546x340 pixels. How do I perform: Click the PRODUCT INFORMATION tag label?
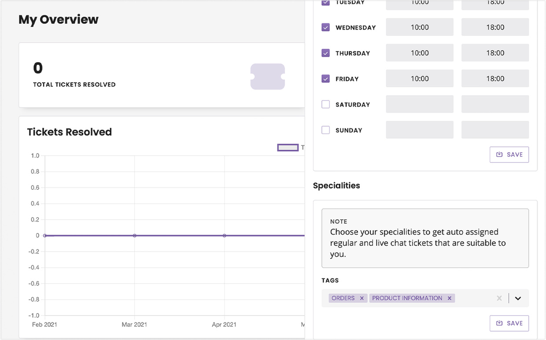click(x=407, y=298)
